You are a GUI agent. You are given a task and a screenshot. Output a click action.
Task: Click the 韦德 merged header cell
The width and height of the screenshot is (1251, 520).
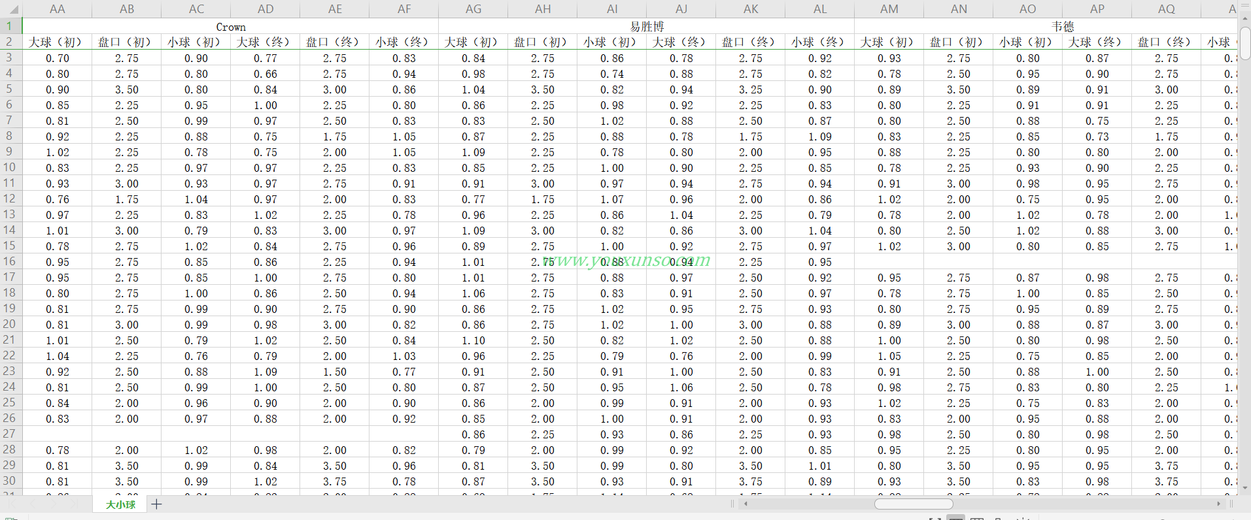point(1063,27)
